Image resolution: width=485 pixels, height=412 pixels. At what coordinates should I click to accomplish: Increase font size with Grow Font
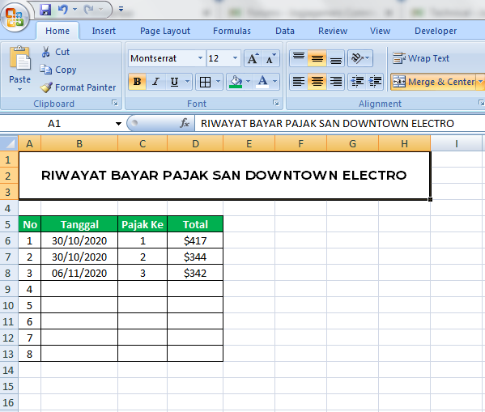pos(253,58)
